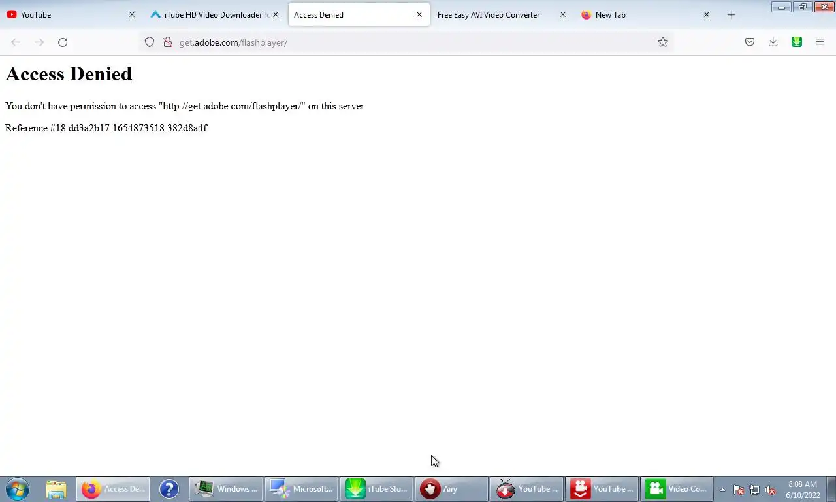The width and height of the screenshot is (836, 502).
Task: Close the iTube HD Video Downloader tab
Action: (x=276, y=14)
